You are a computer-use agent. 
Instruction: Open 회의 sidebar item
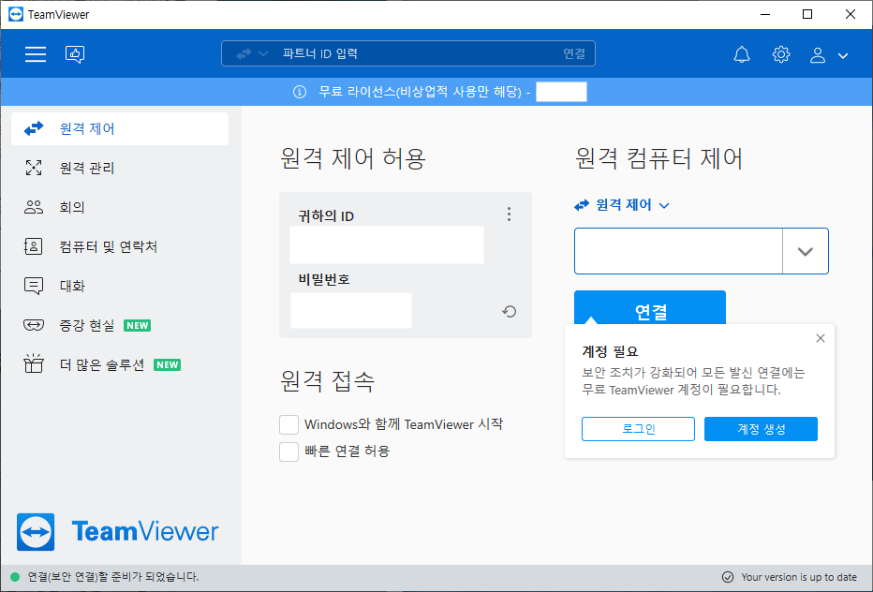[120, 207]
